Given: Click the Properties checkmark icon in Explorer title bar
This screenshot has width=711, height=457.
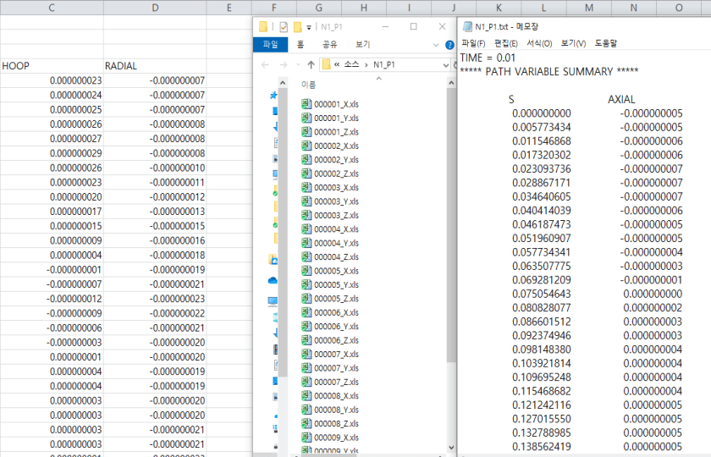Looking at the screenshot, I should click(x=284, y=26).
